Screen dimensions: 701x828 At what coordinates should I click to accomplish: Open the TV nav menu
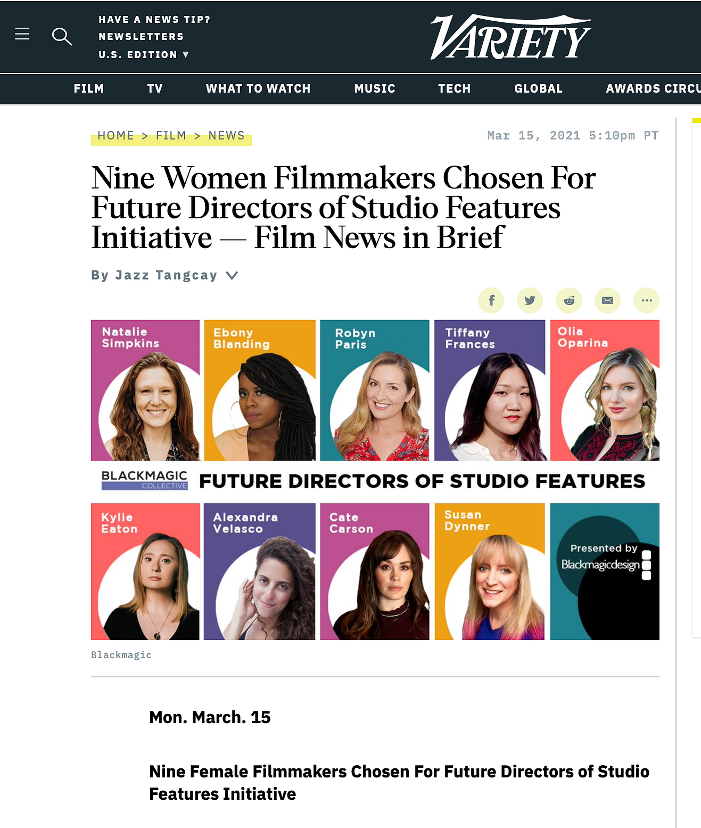[155, 88]
